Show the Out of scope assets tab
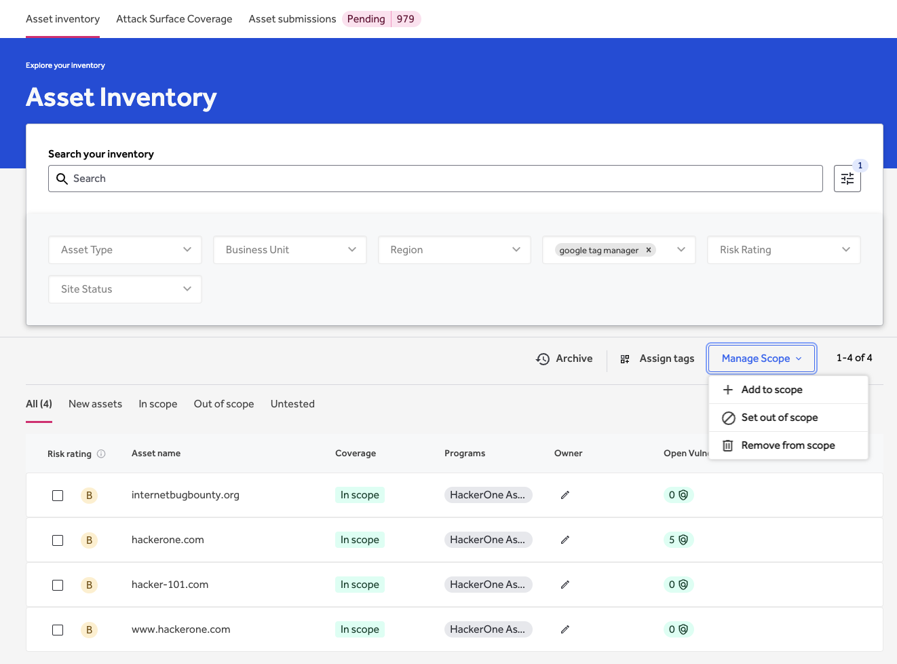This screenshot has height=664, width=897. click(224, 404)
